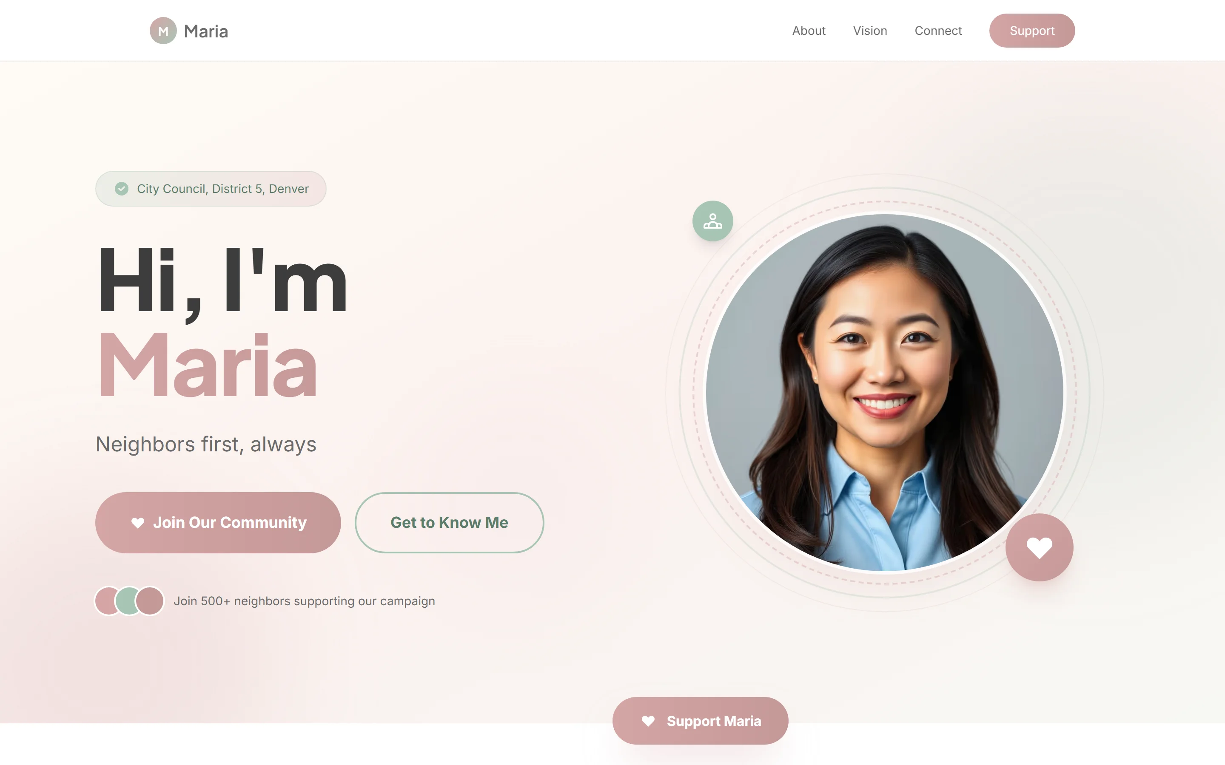The height and width of the screenshot is (765, 1225).
Task: Click the green community people icon
Action: click(x=713, y=221)
